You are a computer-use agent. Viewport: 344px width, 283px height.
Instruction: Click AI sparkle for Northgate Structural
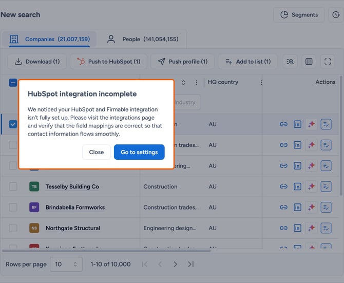(311, 228)
